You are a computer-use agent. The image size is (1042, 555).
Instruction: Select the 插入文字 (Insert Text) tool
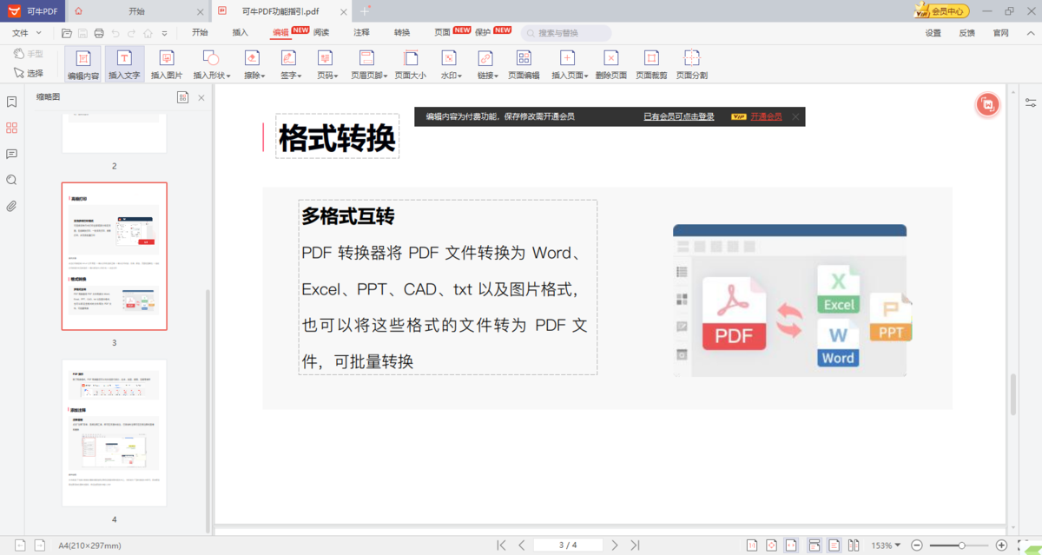(124, 64)
